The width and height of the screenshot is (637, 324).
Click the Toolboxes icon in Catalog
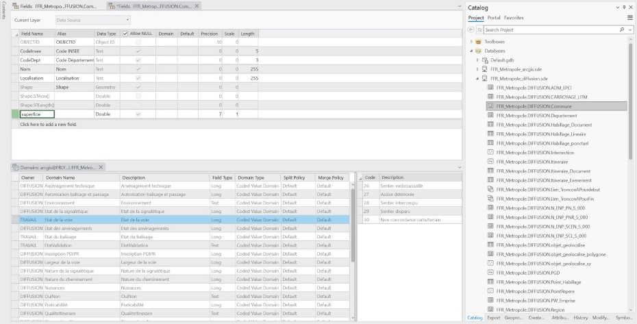(478, 42)
